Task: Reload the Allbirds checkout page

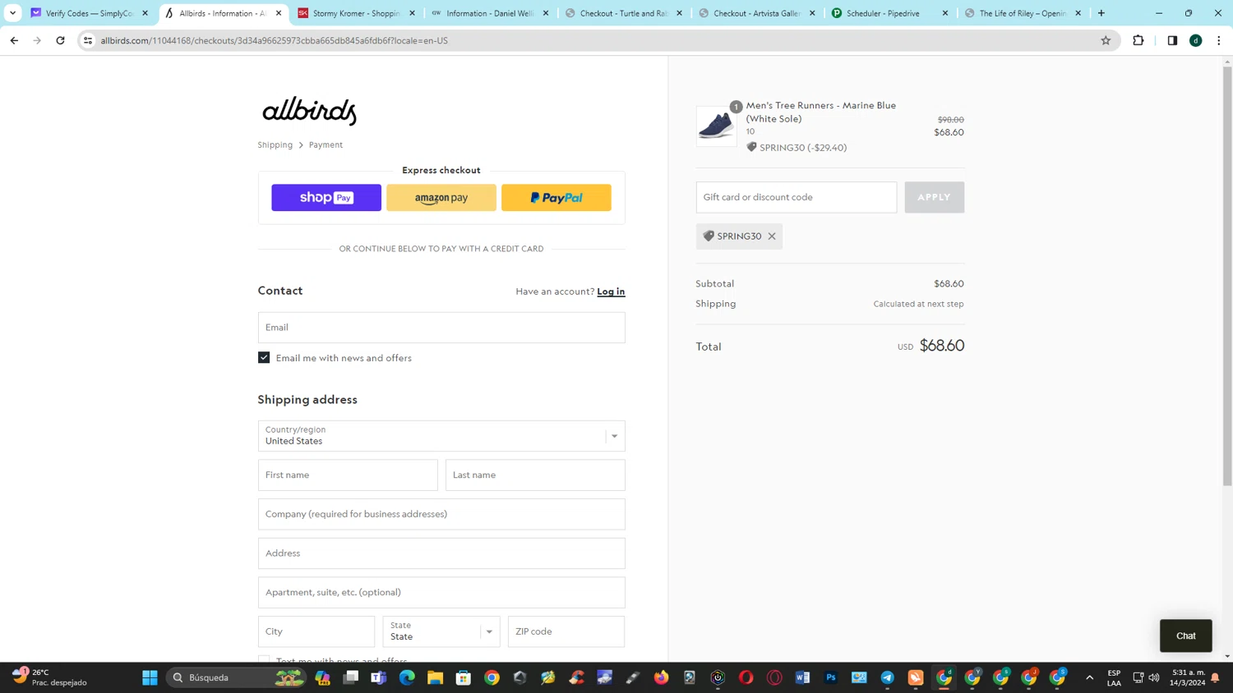Action: click(60, 40)
